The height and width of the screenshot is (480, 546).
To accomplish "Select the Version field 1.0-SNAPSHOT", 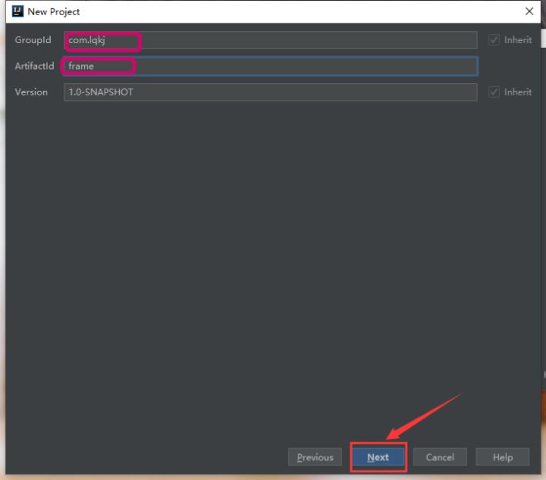I will tap(271, 92).
